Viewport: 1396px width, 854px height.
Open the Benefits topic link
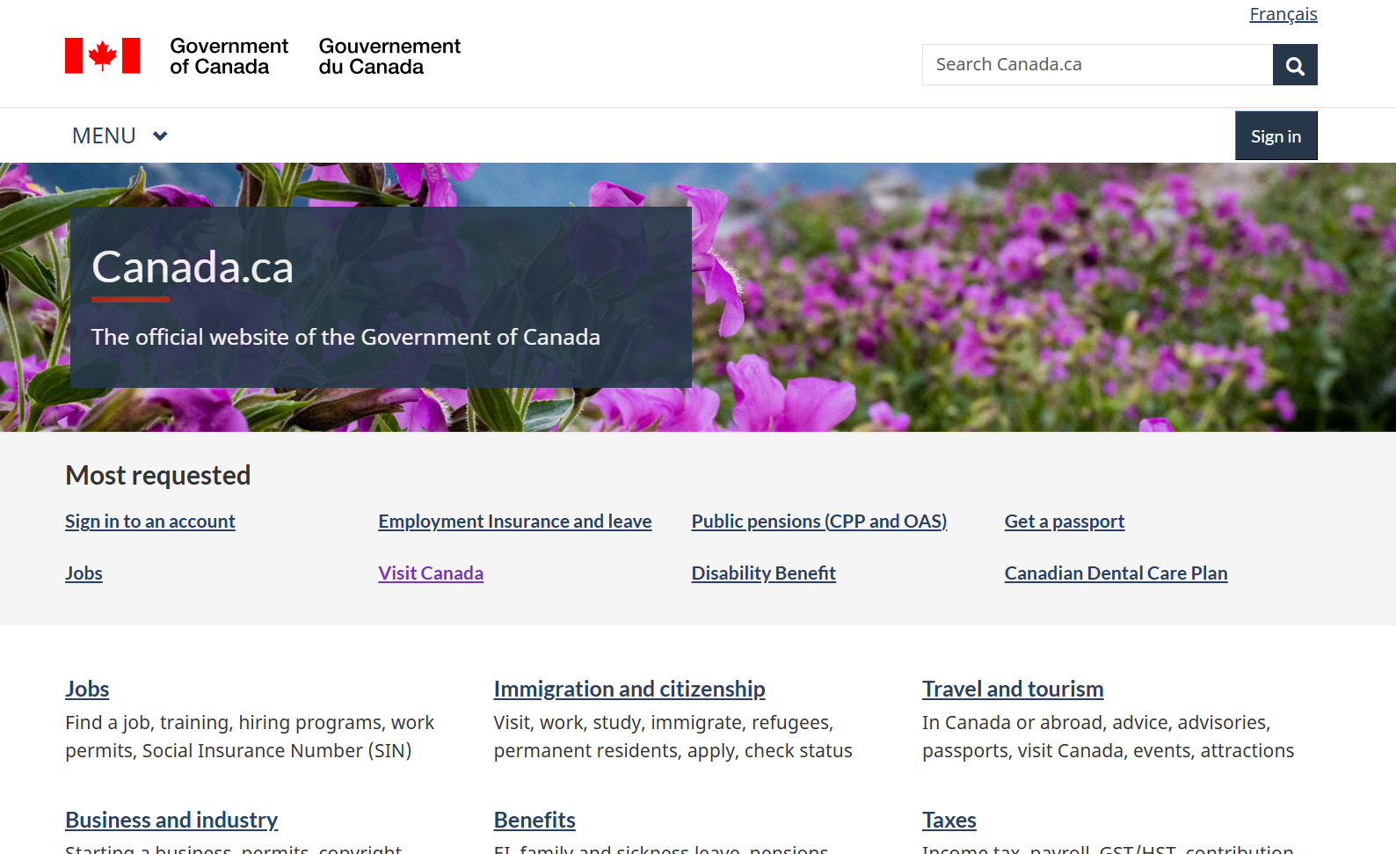534,820
